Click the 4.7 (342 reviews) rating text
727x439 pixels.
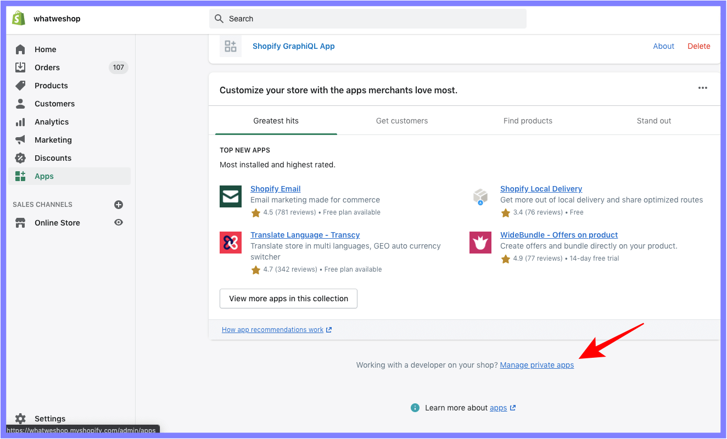pos(290,269)
